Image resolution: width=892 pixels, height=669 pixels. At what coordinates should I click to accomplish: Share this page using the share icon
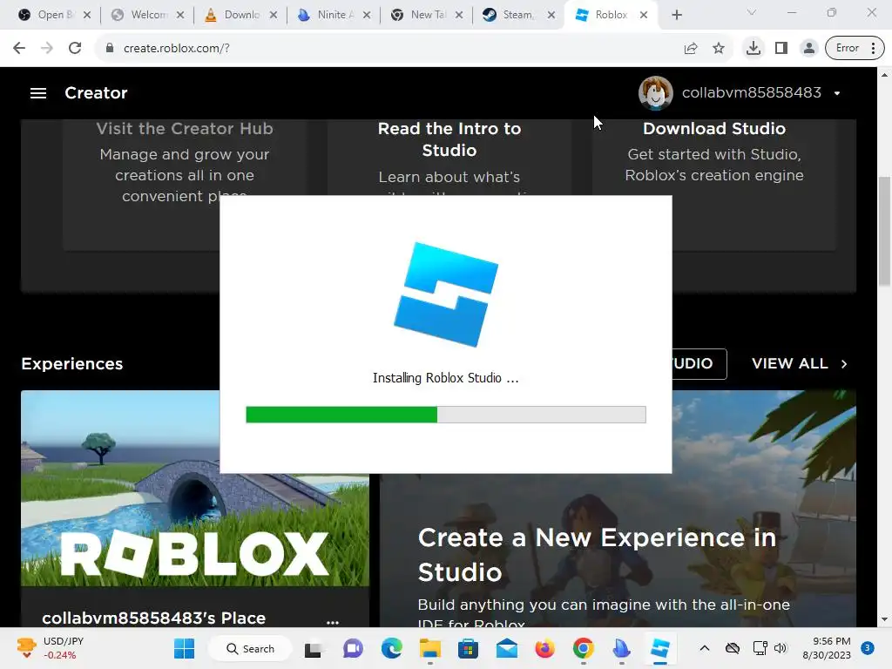[691, 49]
